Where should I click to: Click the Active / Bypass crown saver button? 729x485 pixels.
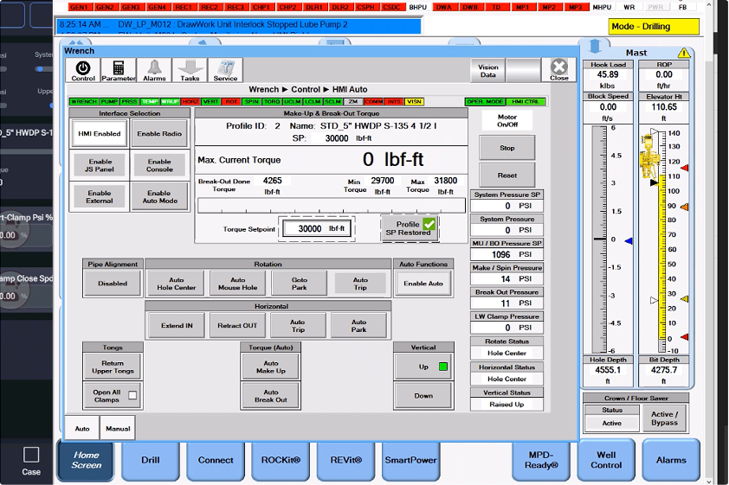point(664,418)
